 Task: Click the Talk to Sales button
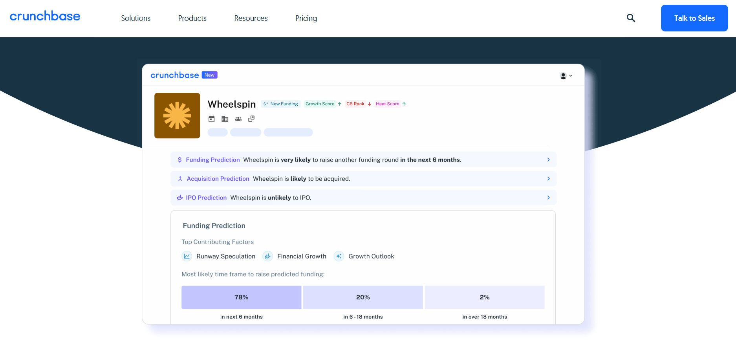(694, 18)
